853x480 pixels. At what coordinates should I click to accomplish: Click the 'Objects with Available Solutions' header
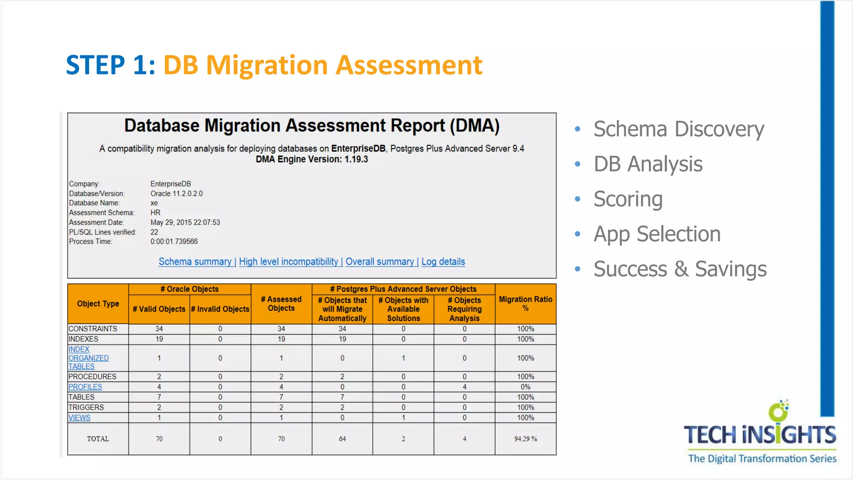(403, 309)
